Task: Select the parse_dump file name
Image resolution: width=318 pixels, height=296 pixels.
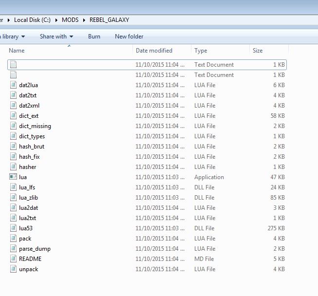Action: 35,249
